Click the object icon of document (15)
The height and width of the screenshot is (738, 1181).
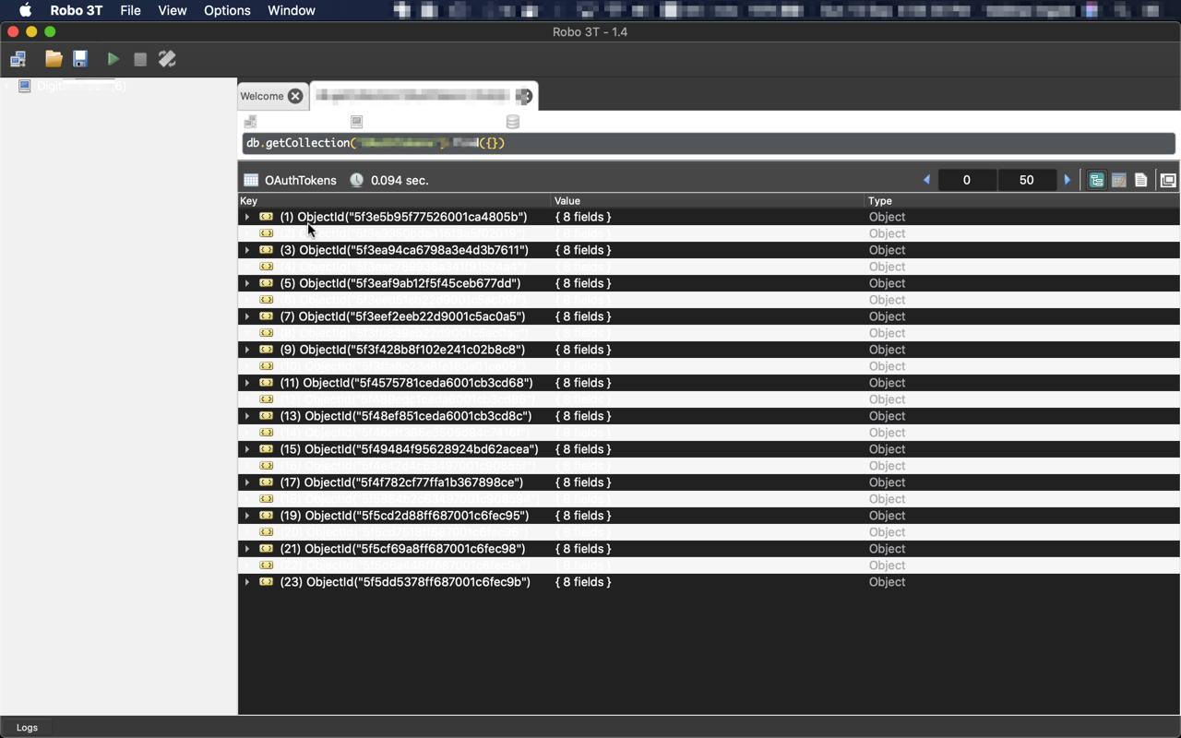(267, 449)
